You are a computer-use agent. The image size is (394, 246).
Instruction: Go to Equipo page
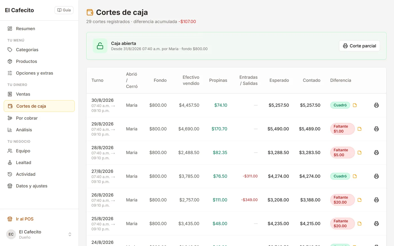[x=39, y=151]
